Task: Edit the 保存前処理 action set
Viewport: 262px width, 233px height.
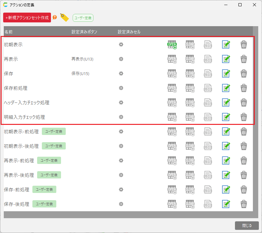Action: click(226, 88)
